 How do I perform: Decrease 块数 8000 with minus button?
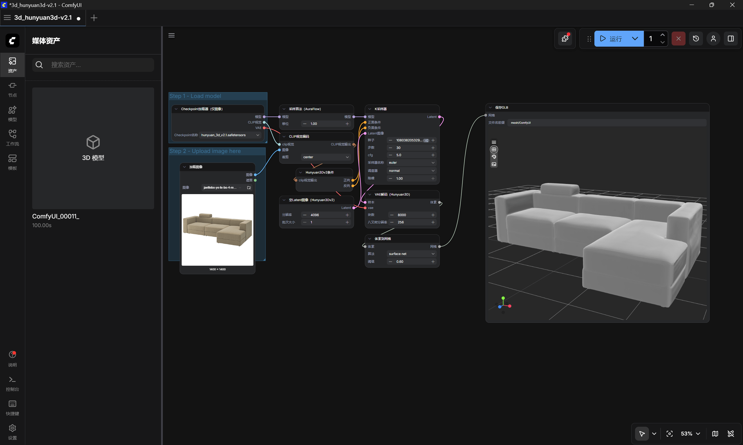[392, 215]
